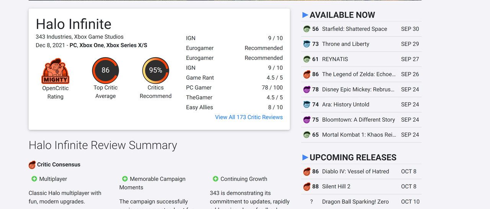Open Mortal Kombat 1: Khaos Reigns page
The height and width of the screenshot is (209, 490).
point(359,135)
